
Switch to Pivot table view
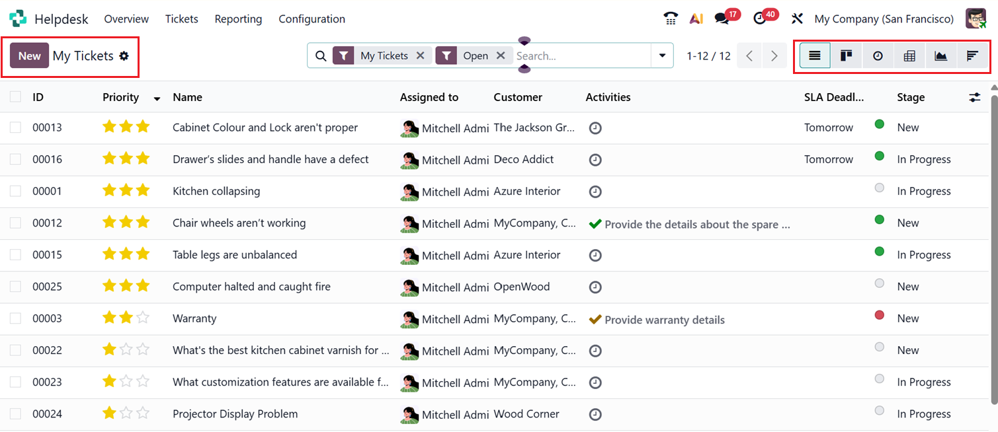click(x=909, y=56)
